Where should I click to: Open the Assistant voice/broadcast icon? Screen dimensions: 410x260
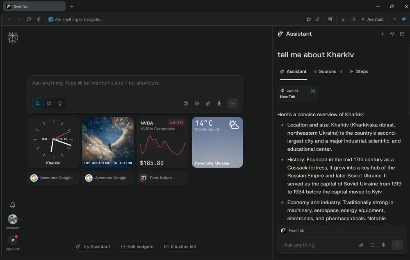pos(392,34)
